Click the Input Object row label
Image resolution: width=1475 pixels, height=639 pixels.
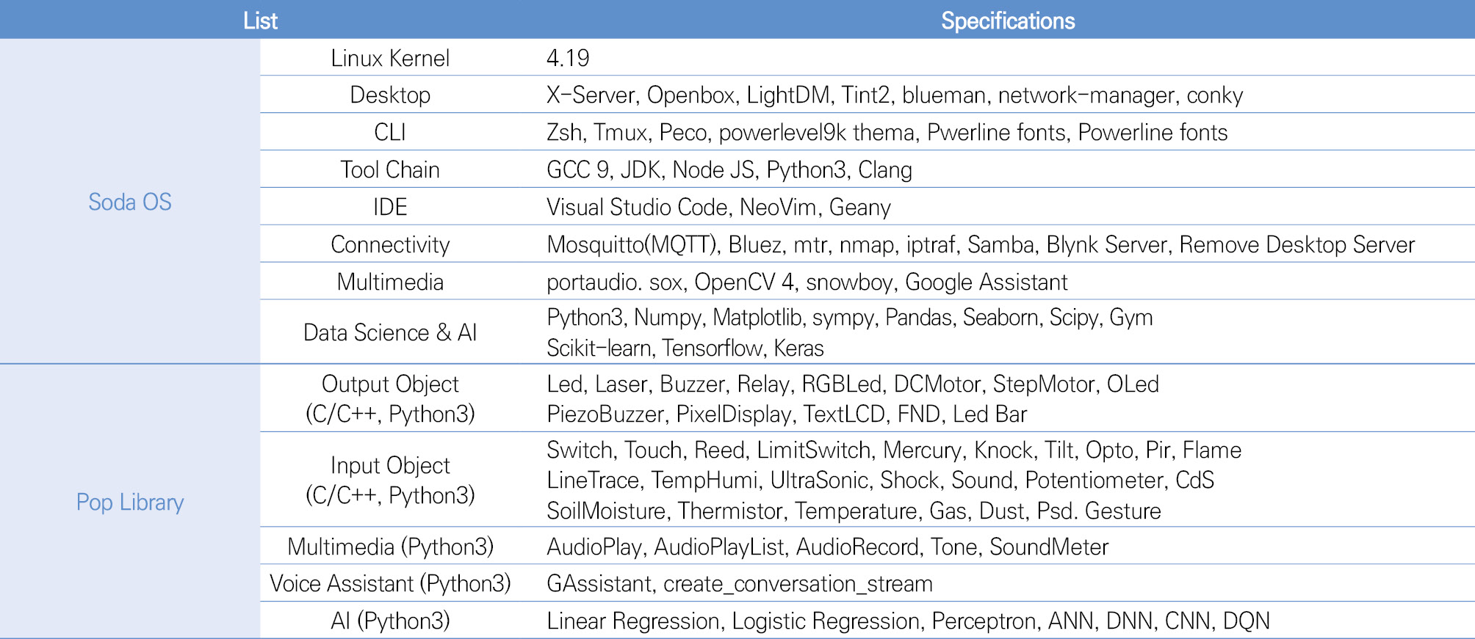point(389,480)
